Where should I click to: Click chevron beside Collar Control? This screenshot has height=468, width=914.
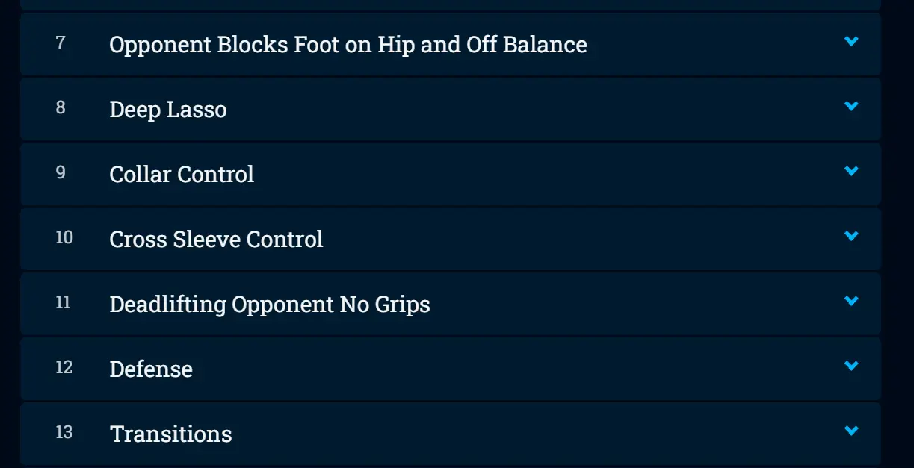(x=851, y=172)
